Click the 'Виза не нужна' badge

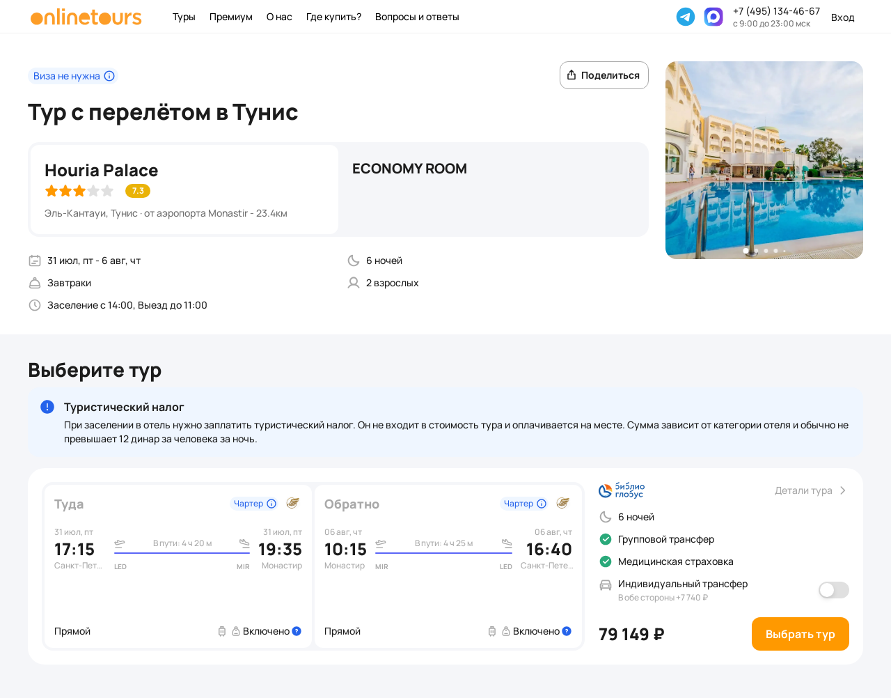(x=73, y=76)
